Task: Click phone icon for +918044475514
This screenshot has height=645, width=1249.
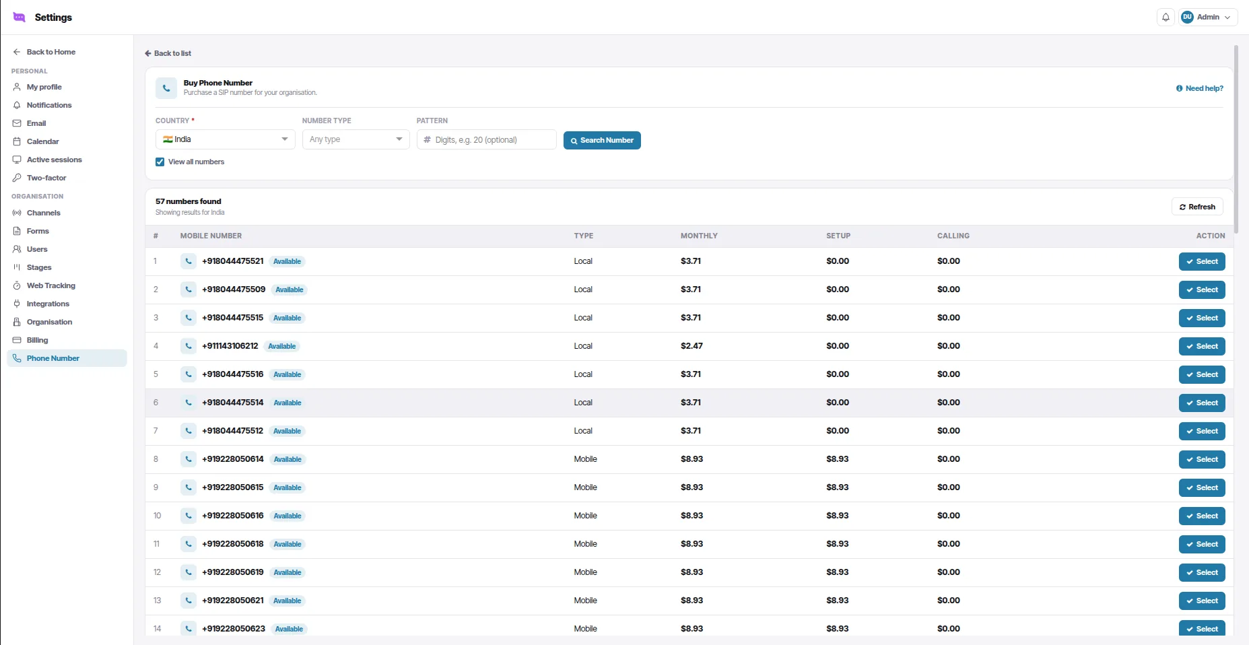Action: pos(189,403)
